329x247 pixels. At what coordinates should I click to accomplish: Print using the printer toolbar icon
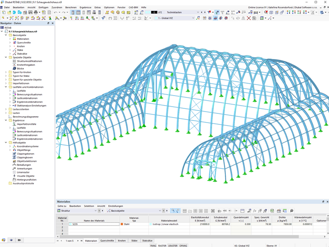click(36, 13)
